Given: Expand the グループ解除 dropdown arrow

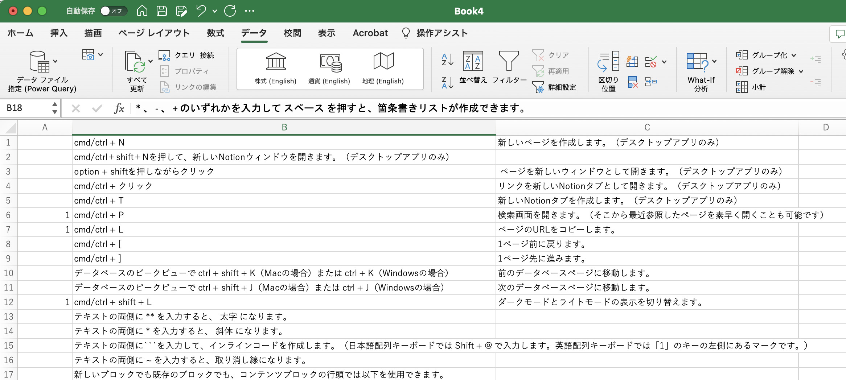Looking at the screenshot, I should click(801, 71).
